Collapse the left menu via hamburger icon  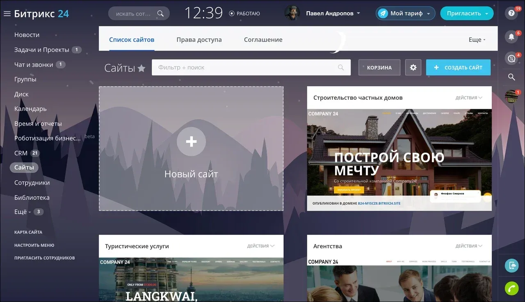coord(7,14)
